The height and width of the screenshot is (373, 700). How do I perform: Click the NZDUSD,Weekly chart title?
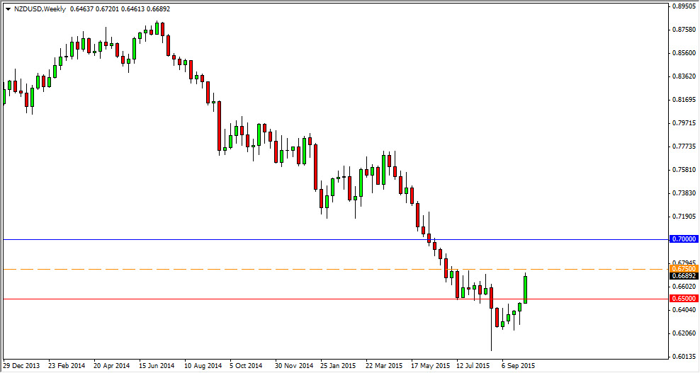(40, 9)
